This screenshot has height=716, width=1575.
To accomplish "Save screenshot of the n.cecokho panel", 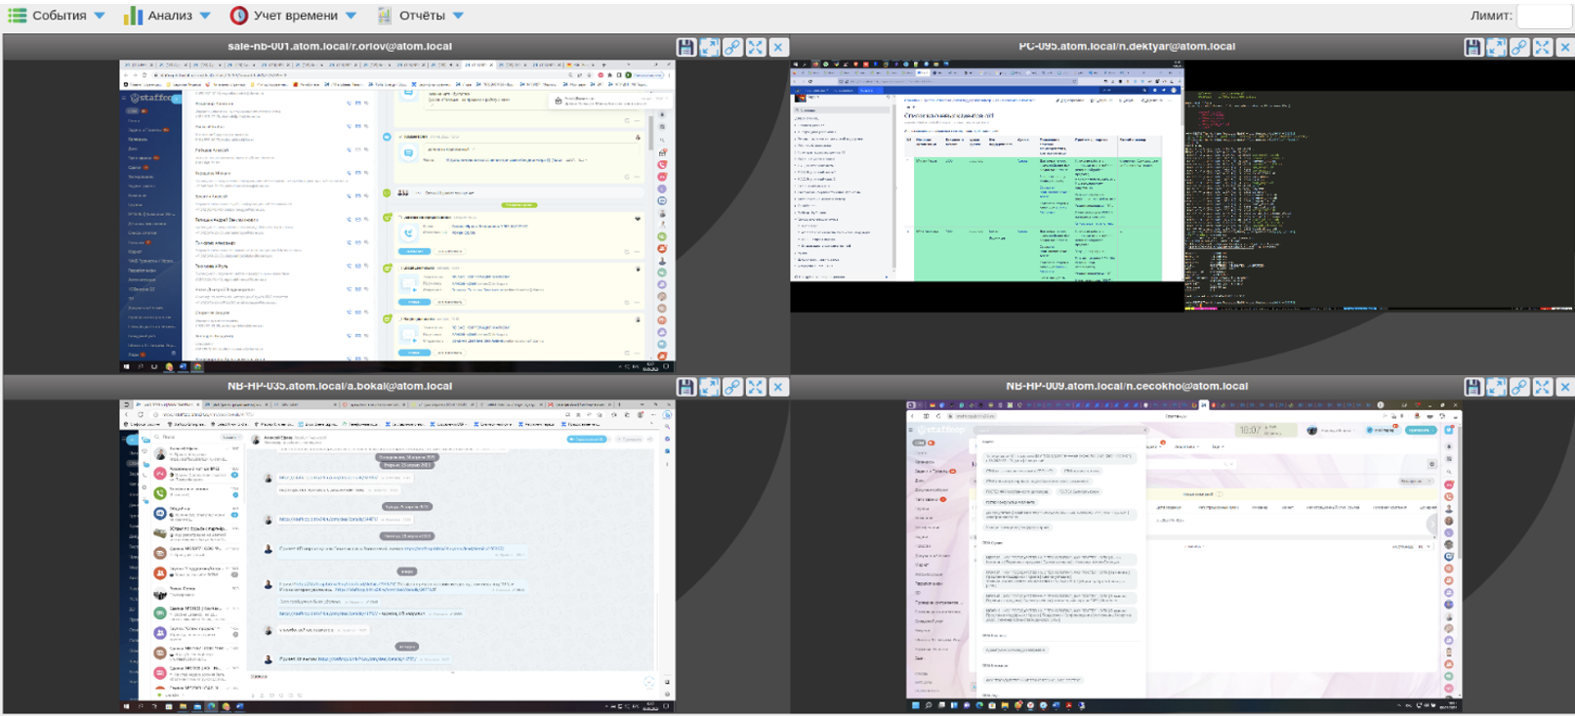I will click(x=1473, y=387).
